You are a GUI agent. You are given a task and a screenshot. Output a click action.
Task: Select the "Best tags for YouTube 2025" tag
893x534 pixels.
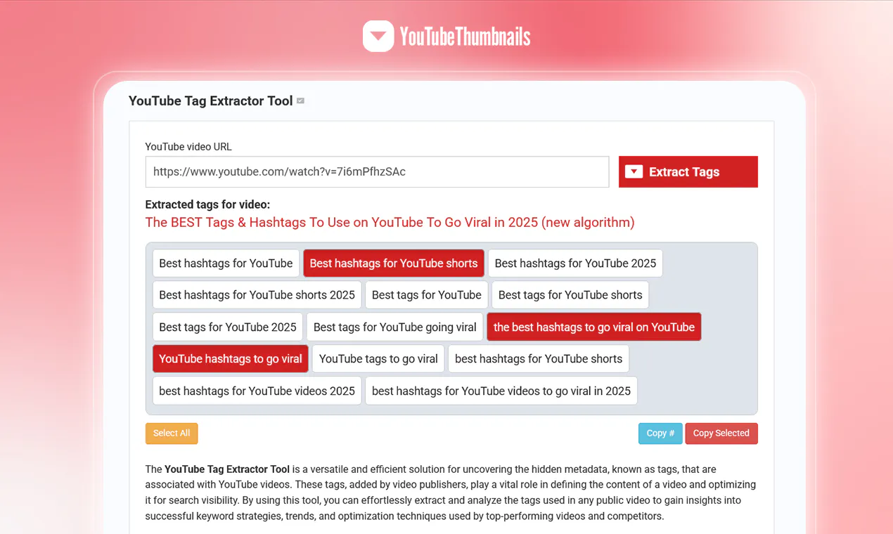click(x=228, y=327)
